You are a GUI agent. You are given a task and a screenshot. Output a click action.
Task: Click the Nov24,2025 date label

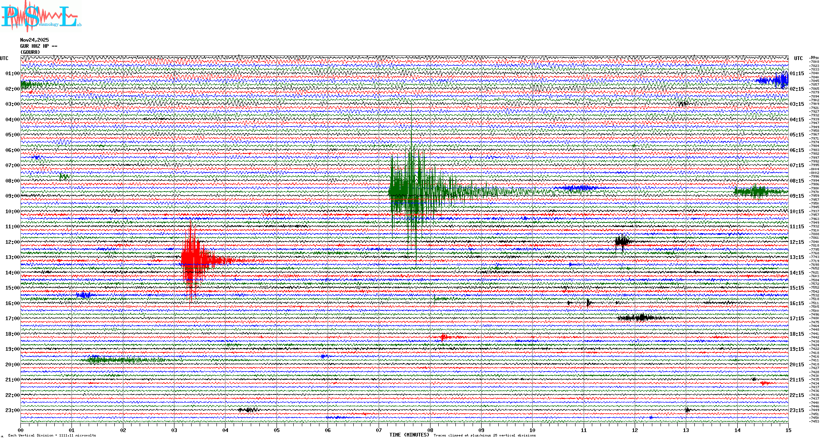(x=34, y=40)
